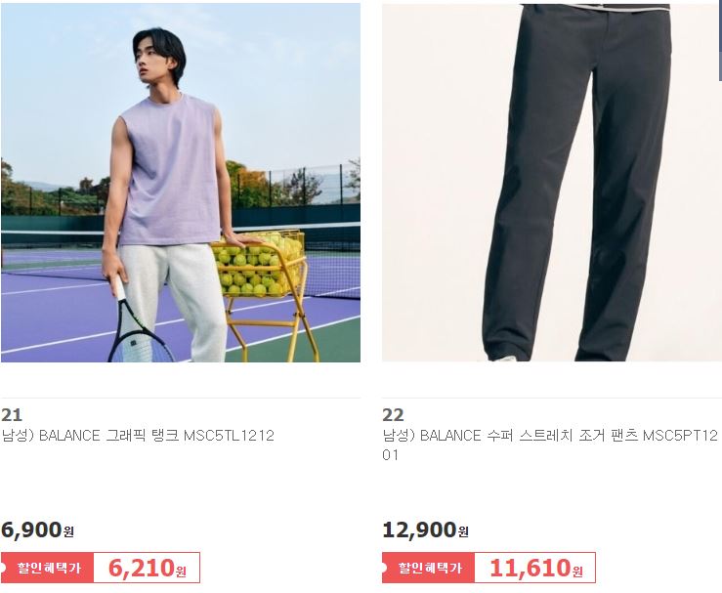The height and width of the screenshot is (593, 722).
Task: Select the 할인혜택가 badge under the tank top
Action: click(x=48, y=568)
